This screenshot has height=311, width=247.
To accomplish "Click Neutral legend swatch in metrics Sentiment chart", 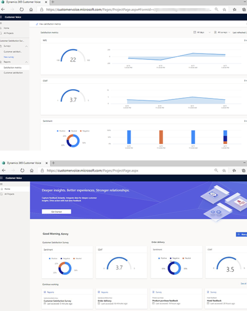I will pos(69,131).
